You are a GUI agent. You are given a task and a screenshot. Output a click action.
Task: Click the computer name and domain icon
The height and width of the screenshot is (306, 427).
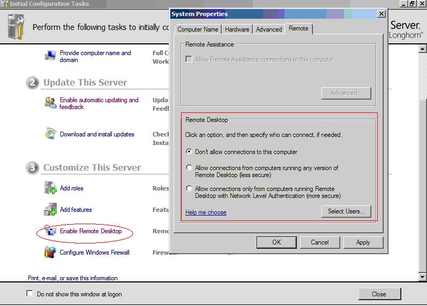50,56
